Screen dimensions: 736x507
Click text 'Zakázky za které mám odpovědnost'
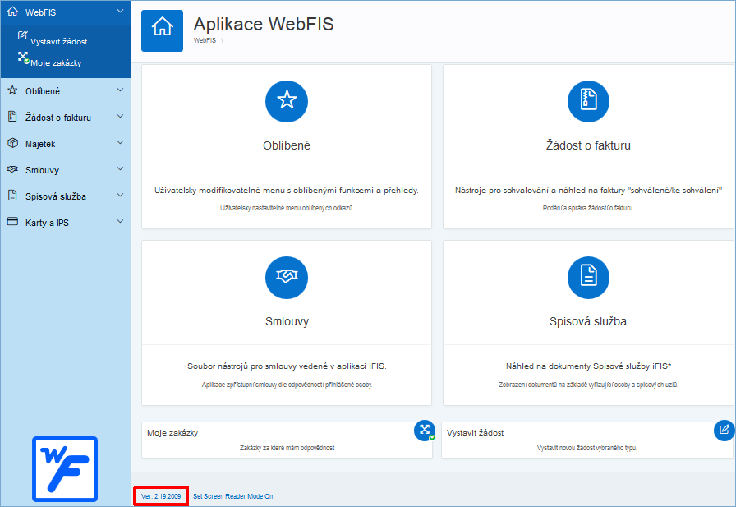pos(287,448)
